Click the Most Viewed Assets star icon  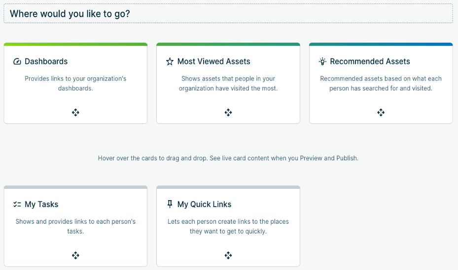click(x=170, y=62)
